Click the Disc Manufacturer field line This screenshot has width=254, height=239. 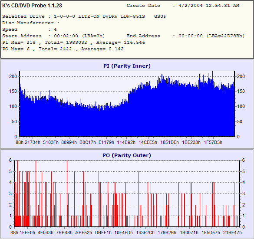(x=31, y=23)
